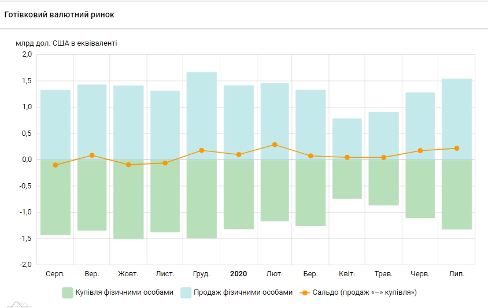Click the 'Готівковий валютний ринок' chart title
The height and width of the screenshot is (308, 488).
(60, 14)
